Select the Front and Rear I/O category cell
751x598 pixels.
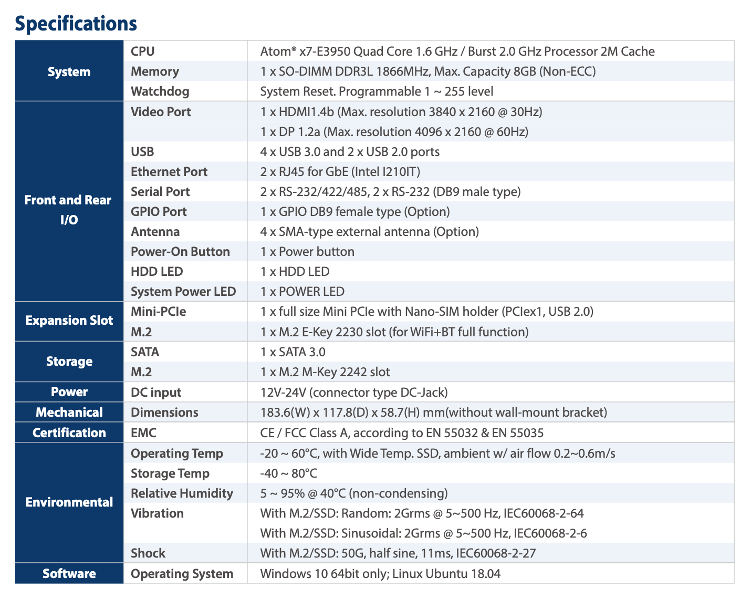click(68, 210)
